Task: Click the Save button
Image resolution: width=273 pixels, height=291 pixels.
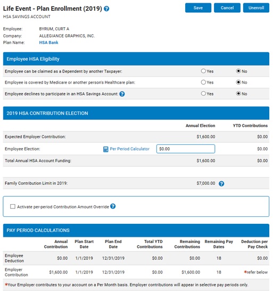Action: 198,8
